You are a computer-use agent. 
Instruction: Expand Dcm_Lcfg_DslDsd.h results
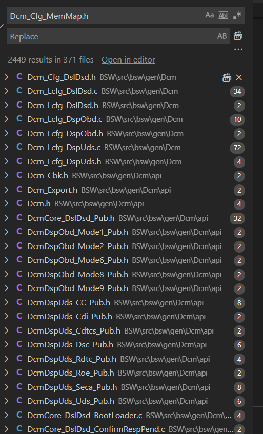[x=7, y=105]
